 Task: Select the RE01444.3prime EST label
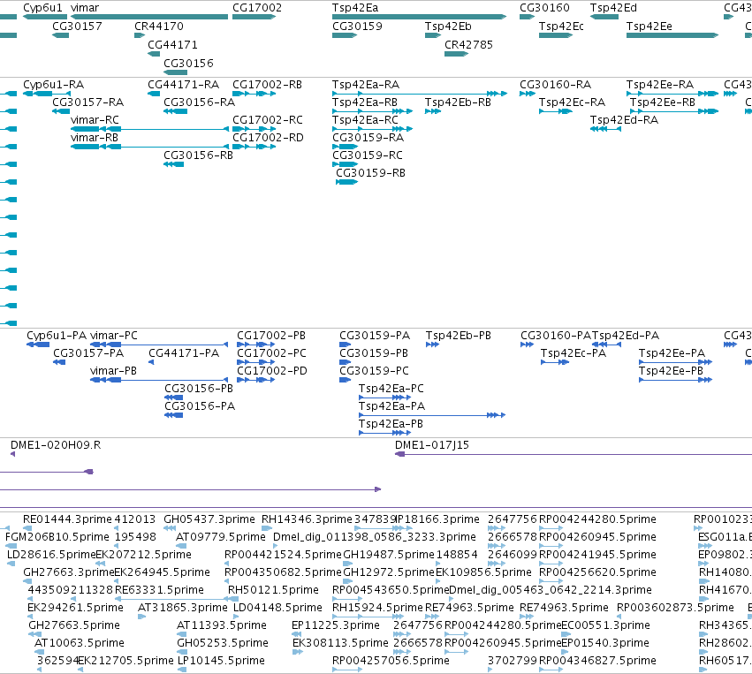tap(67, 519)
